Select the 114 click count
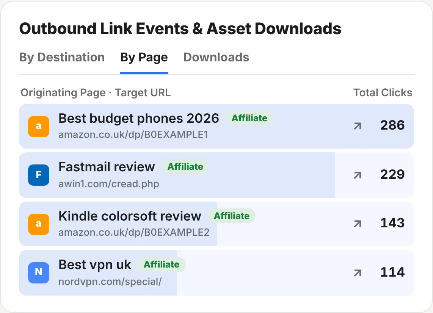 pyautogui.click(x=392, y=272)
